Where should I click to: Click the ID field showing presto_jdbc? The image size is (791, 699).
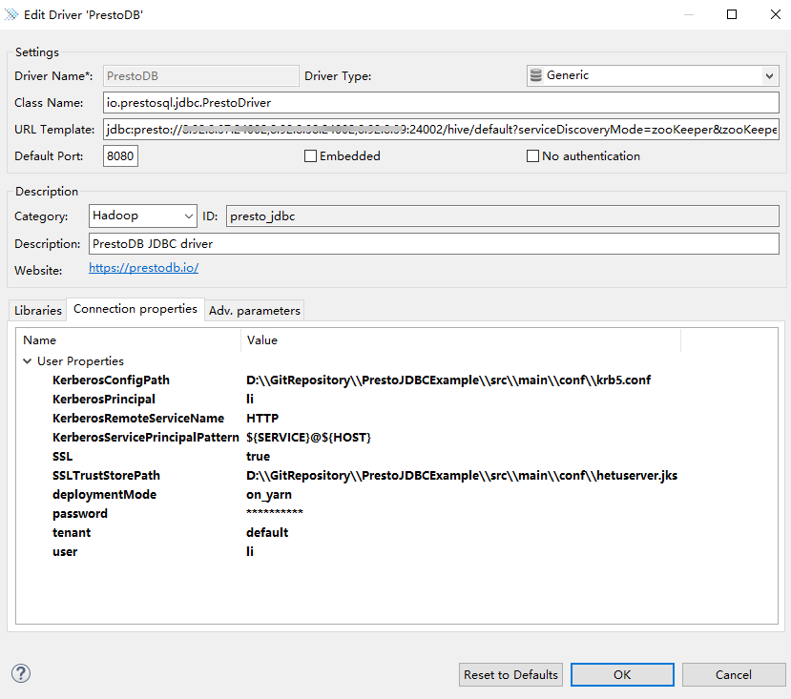click(503, 216)
